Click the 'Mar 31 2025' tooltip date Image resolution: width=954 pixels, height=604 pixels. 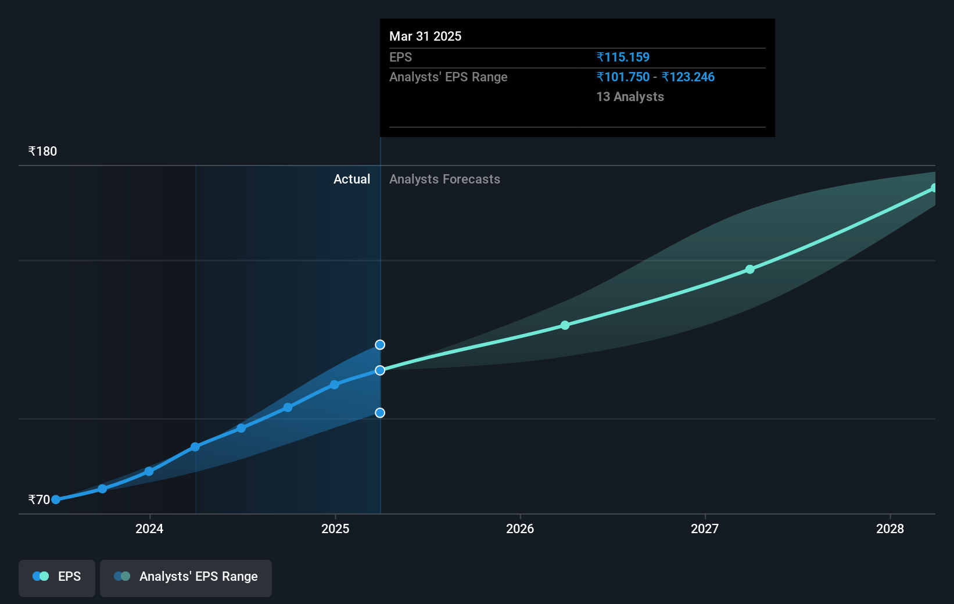click(x=425, y=36)
